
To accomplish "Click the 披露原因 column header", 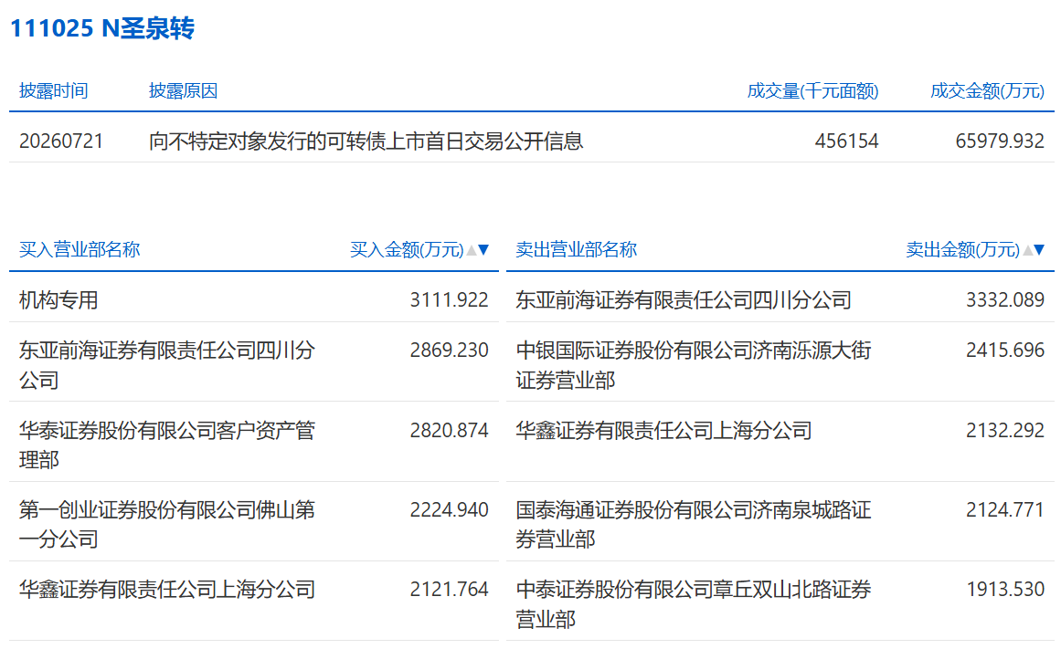I will coord(184,90).
